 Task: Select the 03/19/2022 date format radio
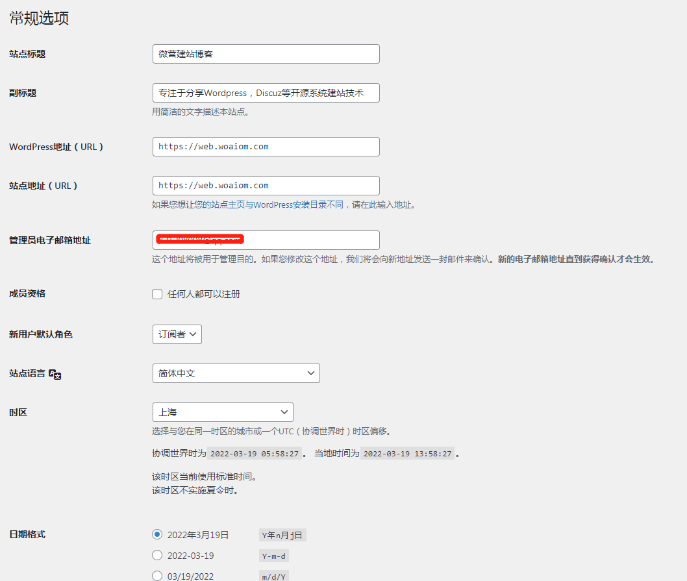157,576
